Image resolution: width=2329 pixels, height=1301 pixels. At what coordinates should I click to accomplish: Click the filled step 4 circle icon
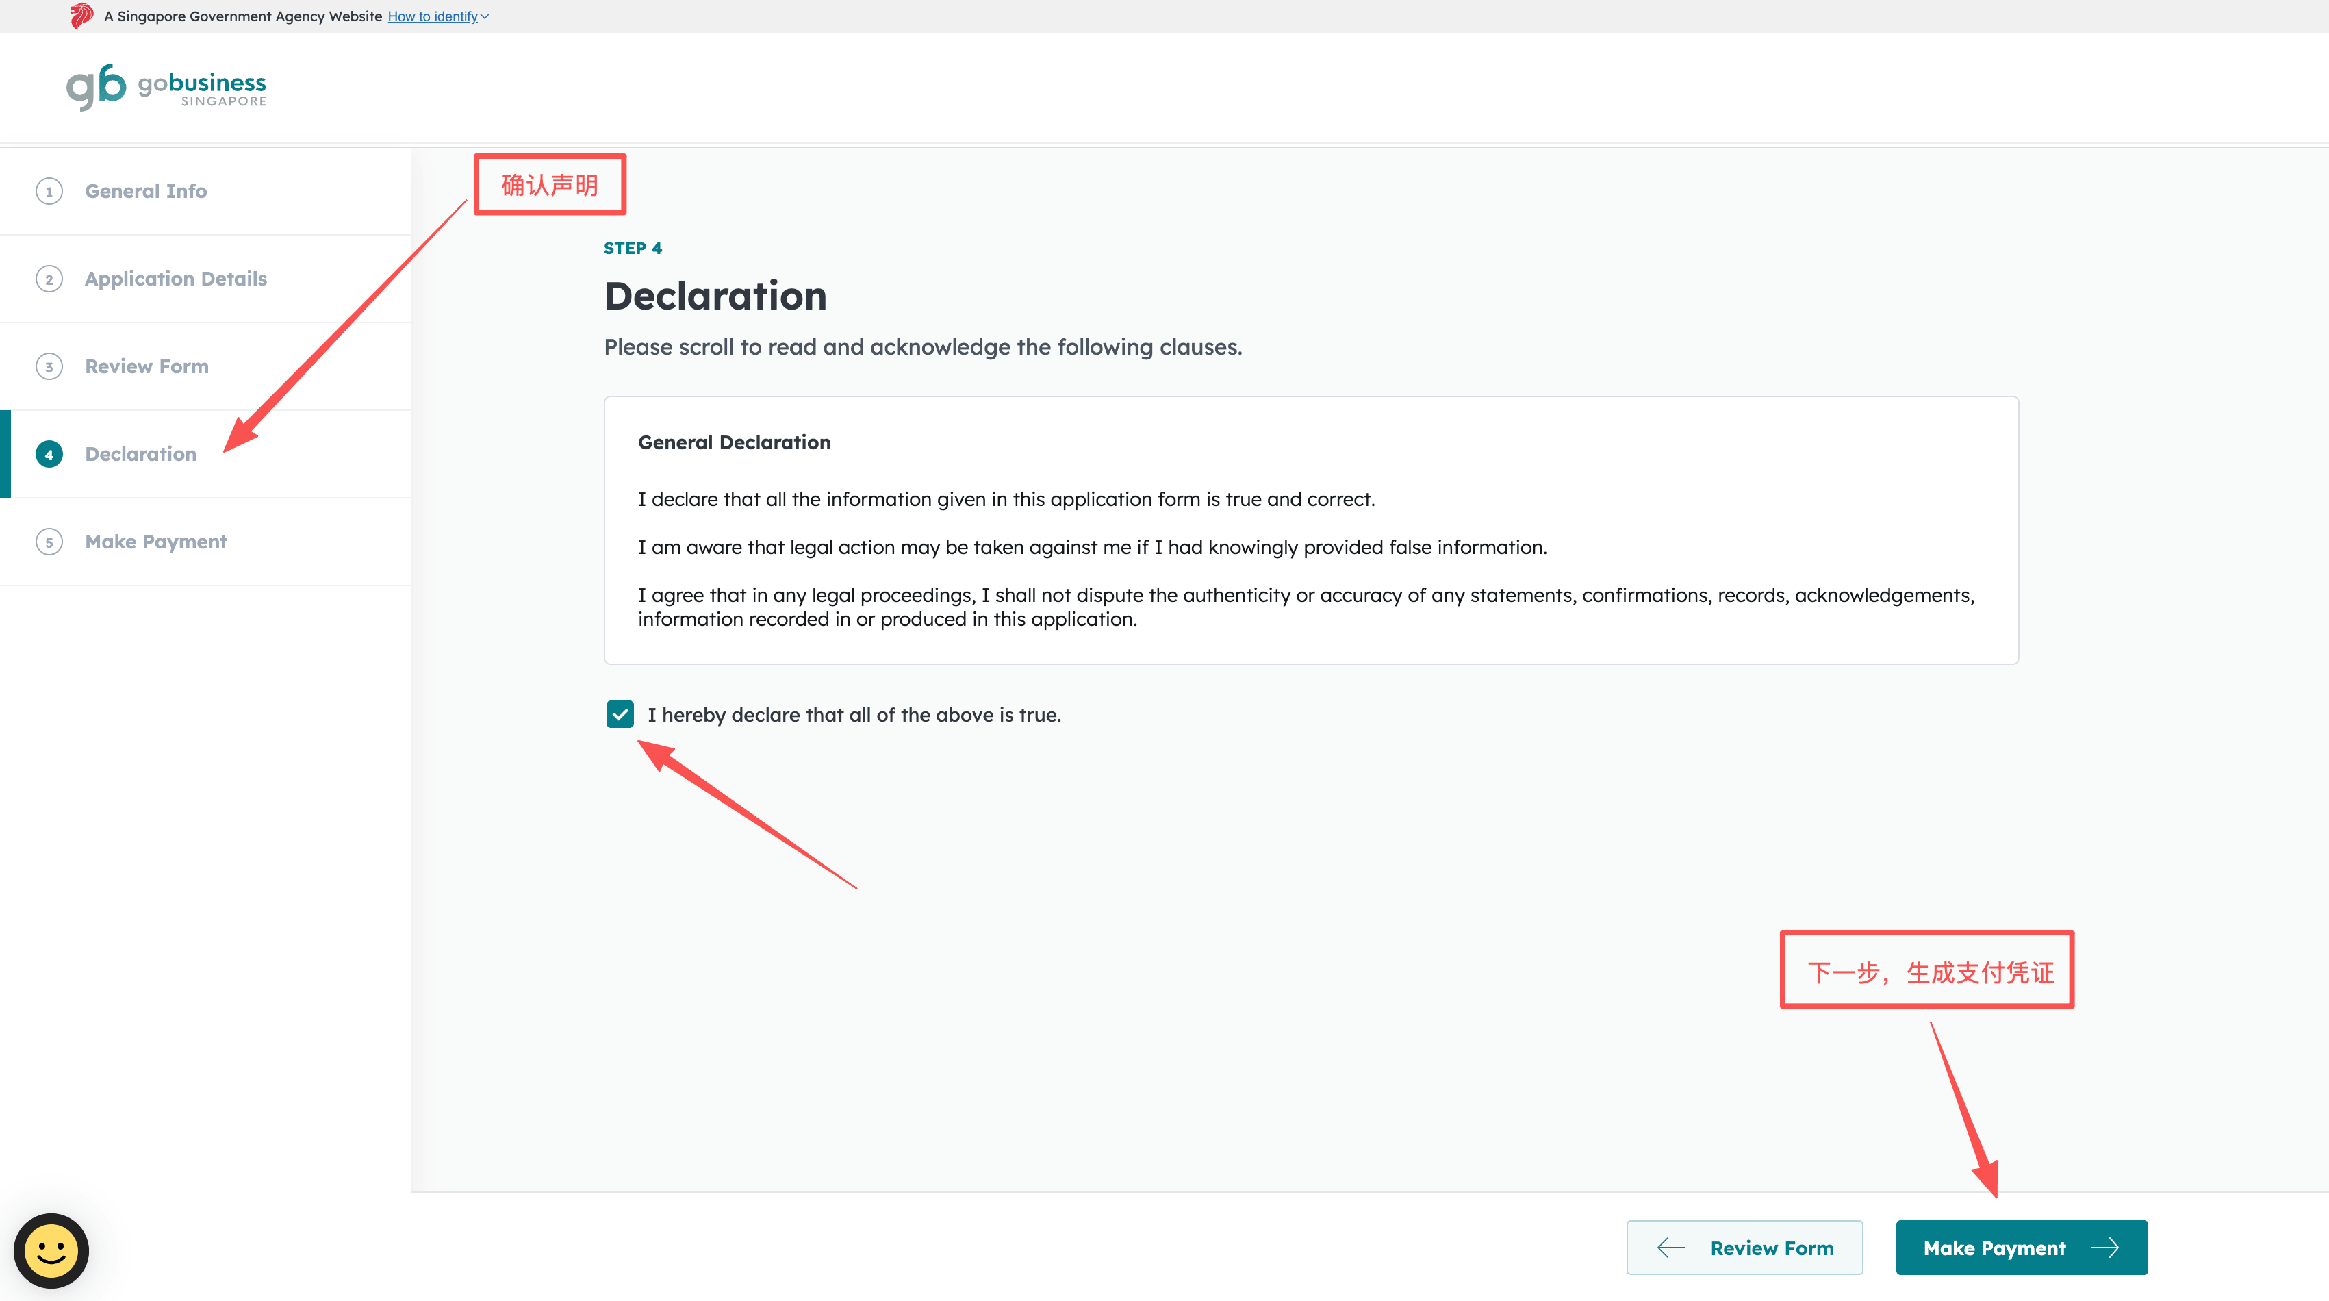(49, 455)
